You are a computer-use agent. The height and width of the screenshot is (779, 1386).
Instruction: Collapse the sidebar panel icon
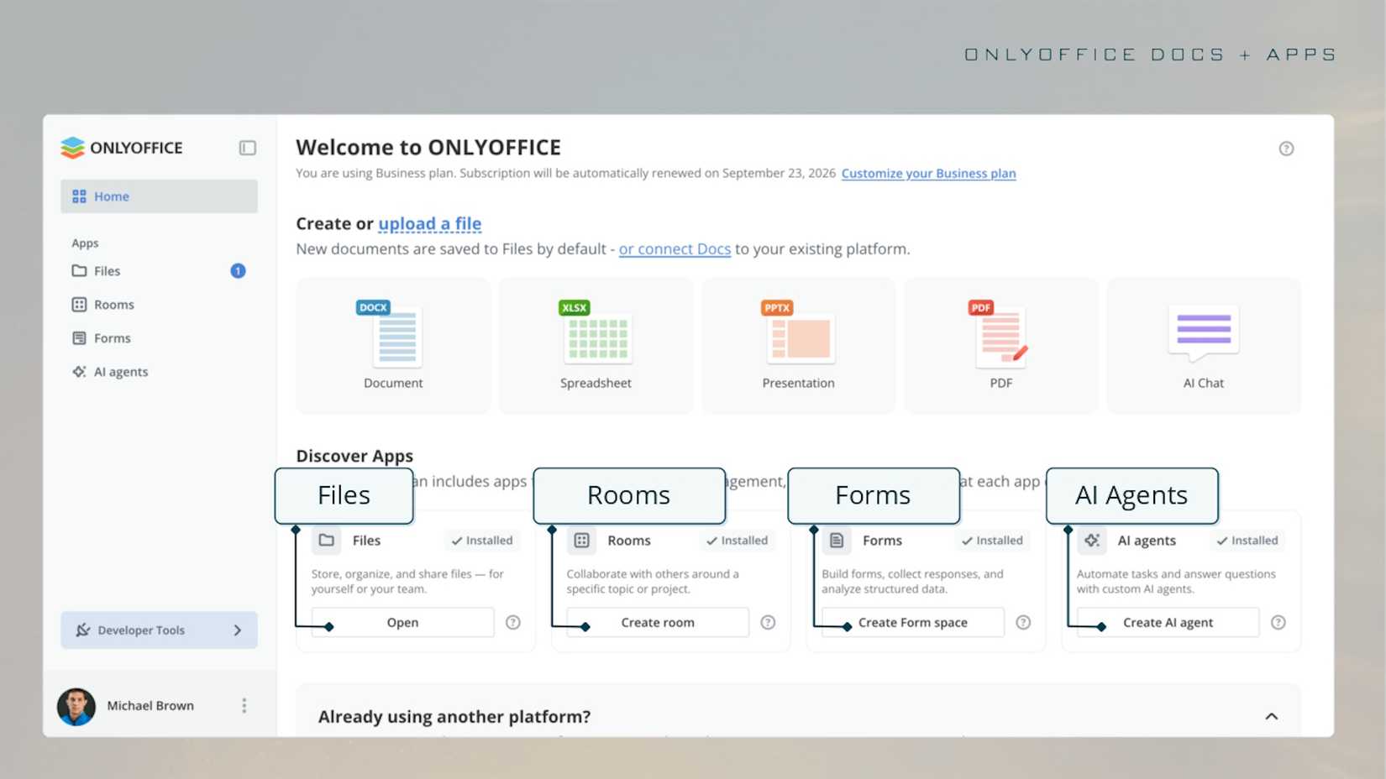click(x=247, y=148)
